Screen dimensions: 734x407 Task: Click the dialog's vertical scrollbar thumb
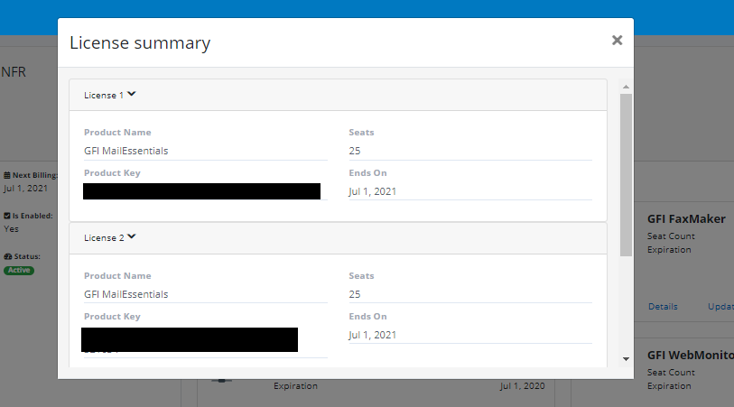click(x=626, y=175)
